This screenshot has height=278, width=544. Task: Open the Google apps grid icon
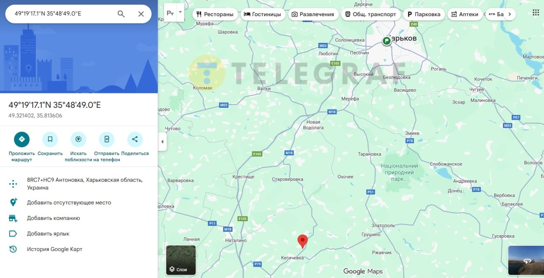(536, 13)
